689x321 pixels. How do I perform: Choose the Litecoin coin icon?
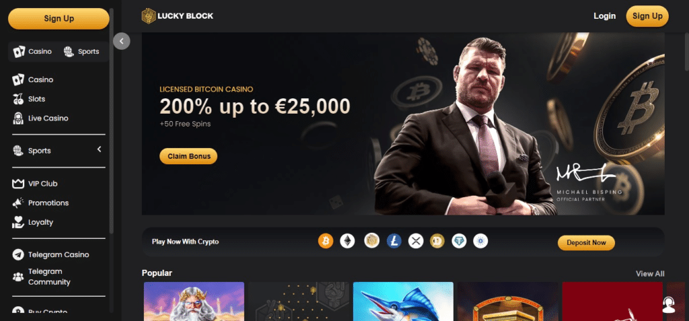[x=394, y=241]
